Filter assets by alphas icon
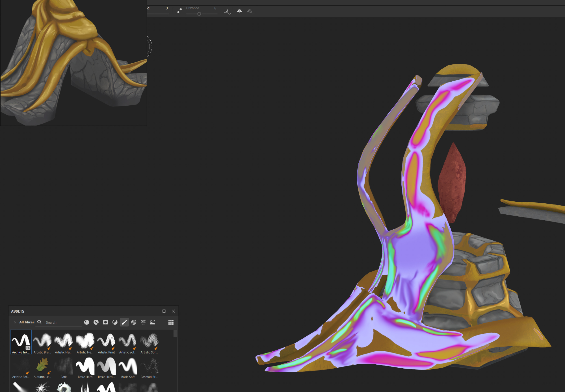Image resolution: width=565 pixels, height=392 pixels. coord(134,322)
